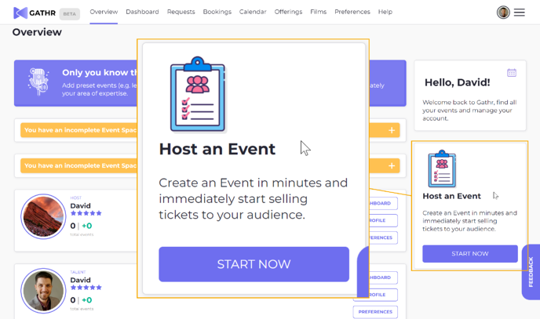Click the BETA badge
Image resolution: width=540 pixels, height=319 pixels.
(x=70, y=14)
